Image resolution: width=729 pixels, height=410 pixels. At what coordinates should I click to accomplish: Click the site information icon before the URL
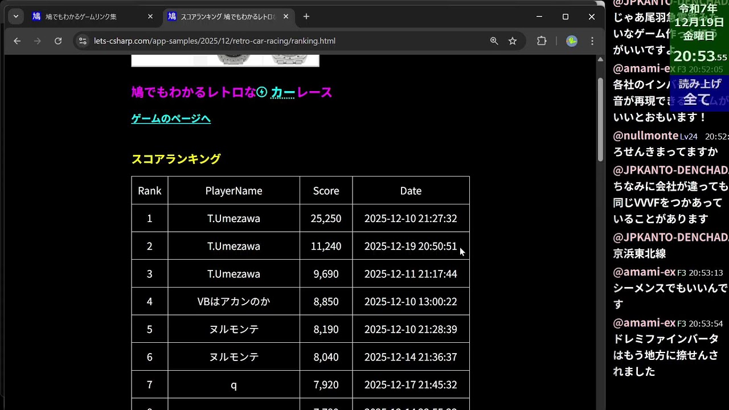pyautogui.click(x=83, y=41)
